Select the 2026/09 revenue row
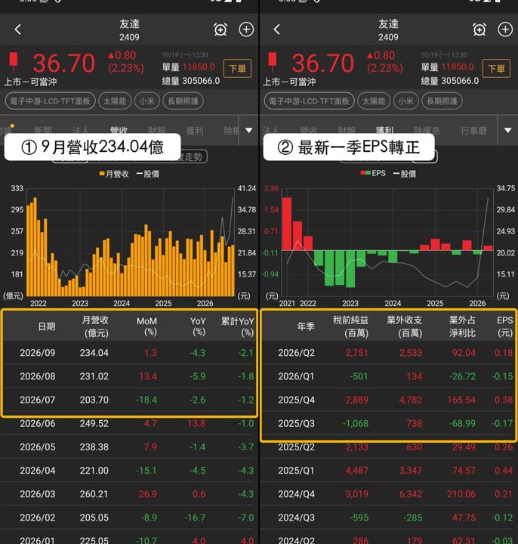The width and height of the screenshot is (518, 544). [x=129, y=353]
